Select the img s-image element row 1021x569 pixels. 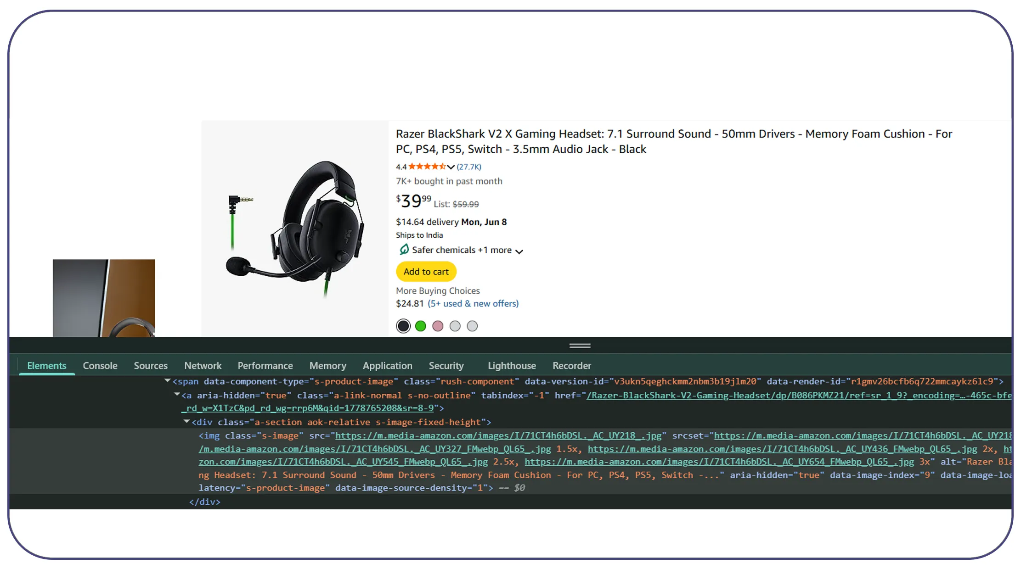point(510,461)
